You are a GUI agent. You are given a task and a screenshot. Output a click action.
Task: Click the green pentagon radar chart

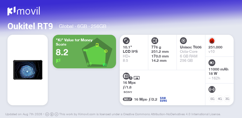click(97, 52)
